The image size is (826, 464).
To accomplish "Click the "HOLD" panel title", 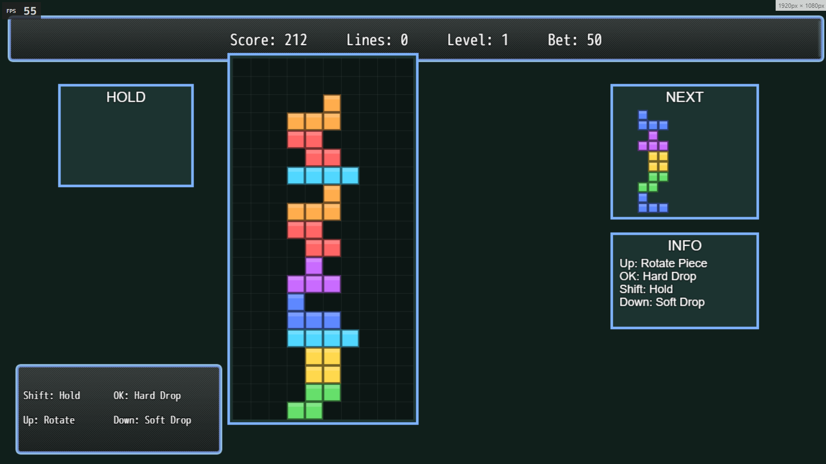I will pyautogui.click(x=126, y=97).
